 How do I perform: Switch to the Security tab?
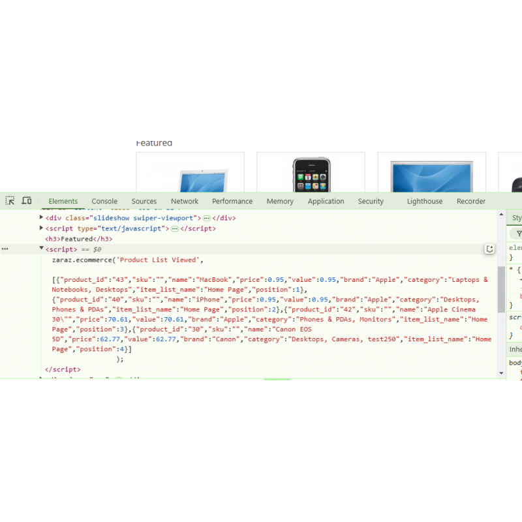[x=371, y=201]
